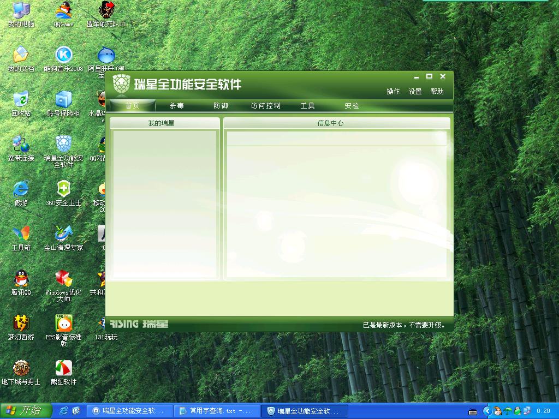Screen dimensions: 559x419
Task: Open the 帮助 menu
Action: tap(437, 92)
